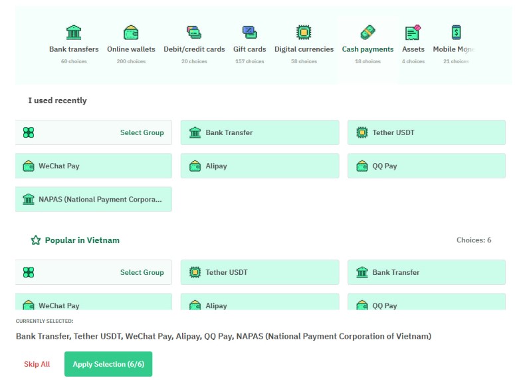Toggle Tether USDT under Popular in Vietnam
The width and height of the screenshot is (515, 380).
[260, 272]
